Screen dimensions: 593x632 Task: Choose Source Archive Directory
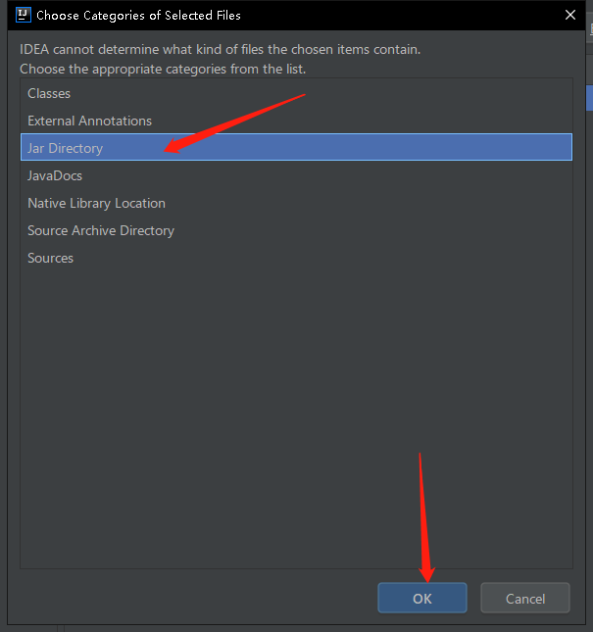[101, 230]
